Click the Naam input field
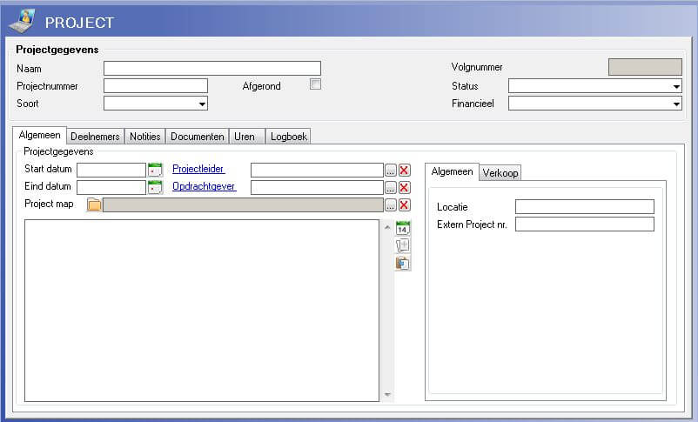 click(211, 68)
